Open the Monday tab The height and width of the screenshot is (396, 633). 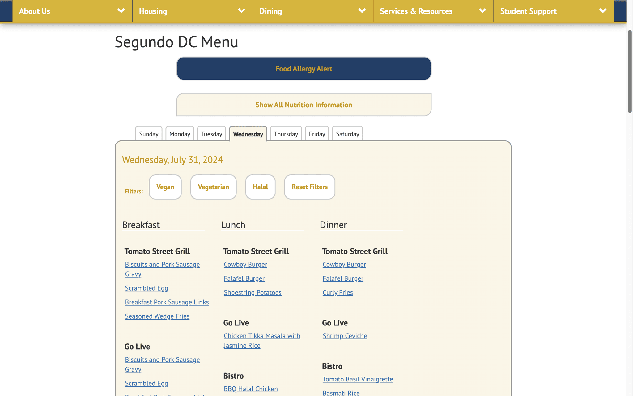click(180, 134)
